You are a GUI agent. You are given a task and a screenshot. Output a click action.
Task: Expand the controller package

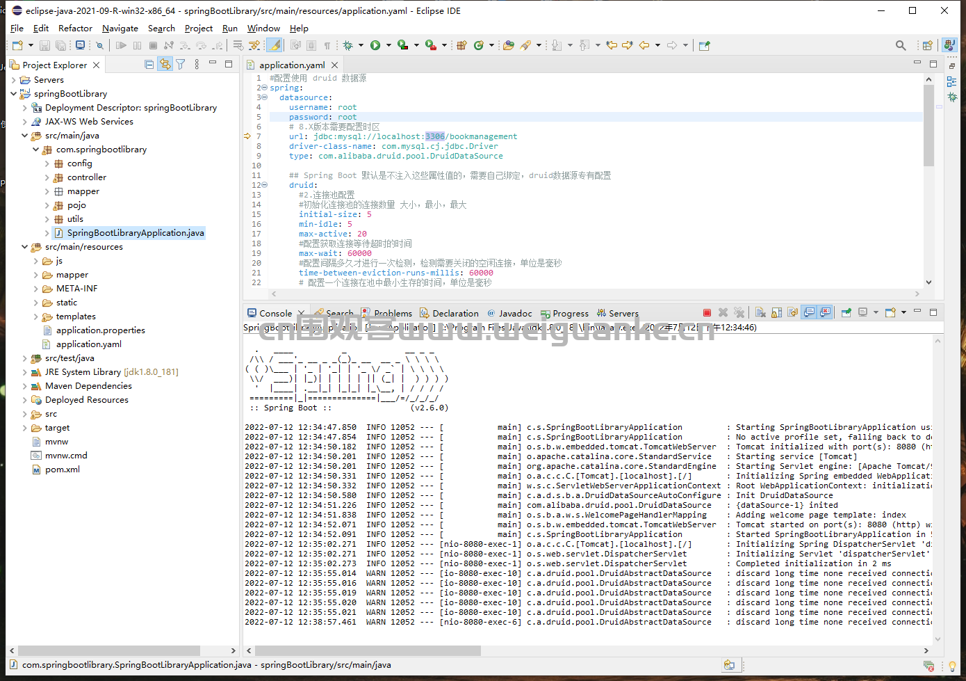pos(47,177)
